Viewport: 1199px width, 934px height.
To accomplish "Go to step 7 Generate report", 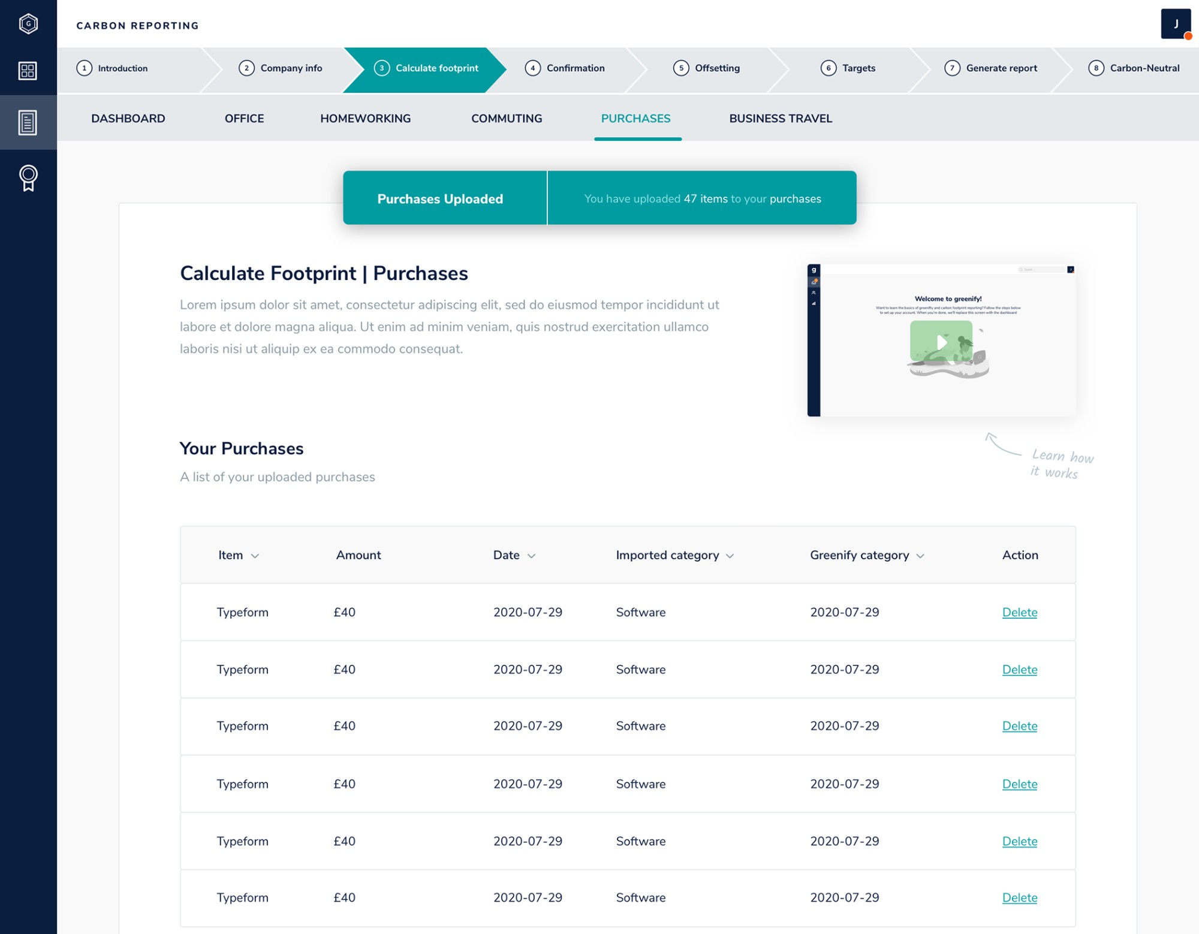I will 990,68.
